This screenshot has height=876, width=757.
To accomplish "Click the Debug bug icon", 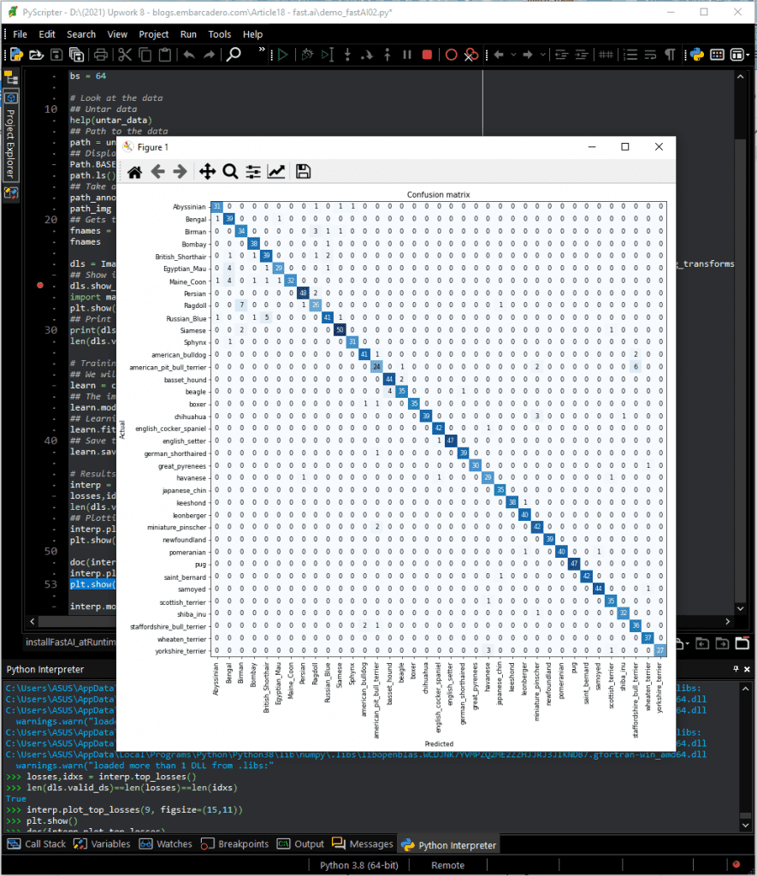I will point(307,55).
